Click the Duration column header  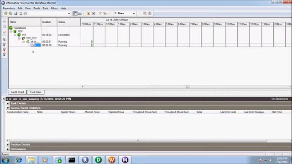click(x=49, y=22)
